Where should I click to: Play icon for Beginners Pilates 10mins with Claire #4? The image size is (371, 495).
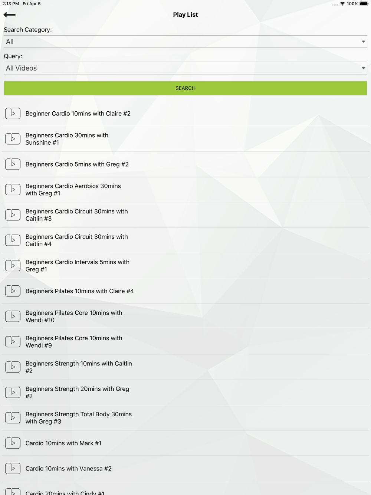pos(13,291)
